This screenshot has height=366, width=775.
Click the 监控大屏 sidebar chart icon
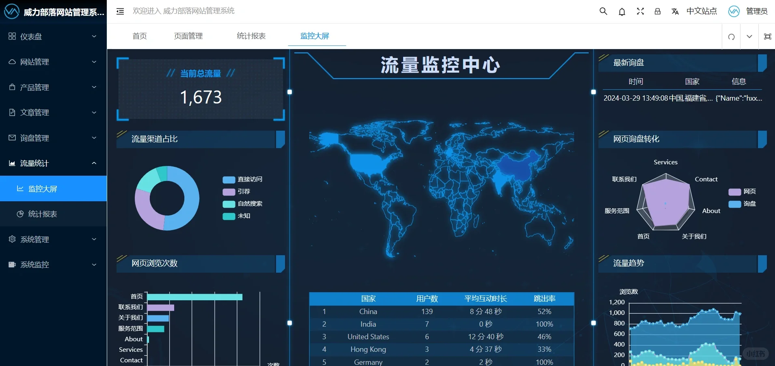[x=20, y=188]
